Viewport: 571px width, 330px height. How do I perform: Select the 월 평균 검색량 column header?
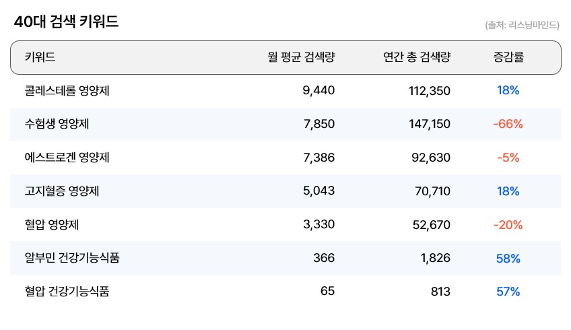coord(301,58)
